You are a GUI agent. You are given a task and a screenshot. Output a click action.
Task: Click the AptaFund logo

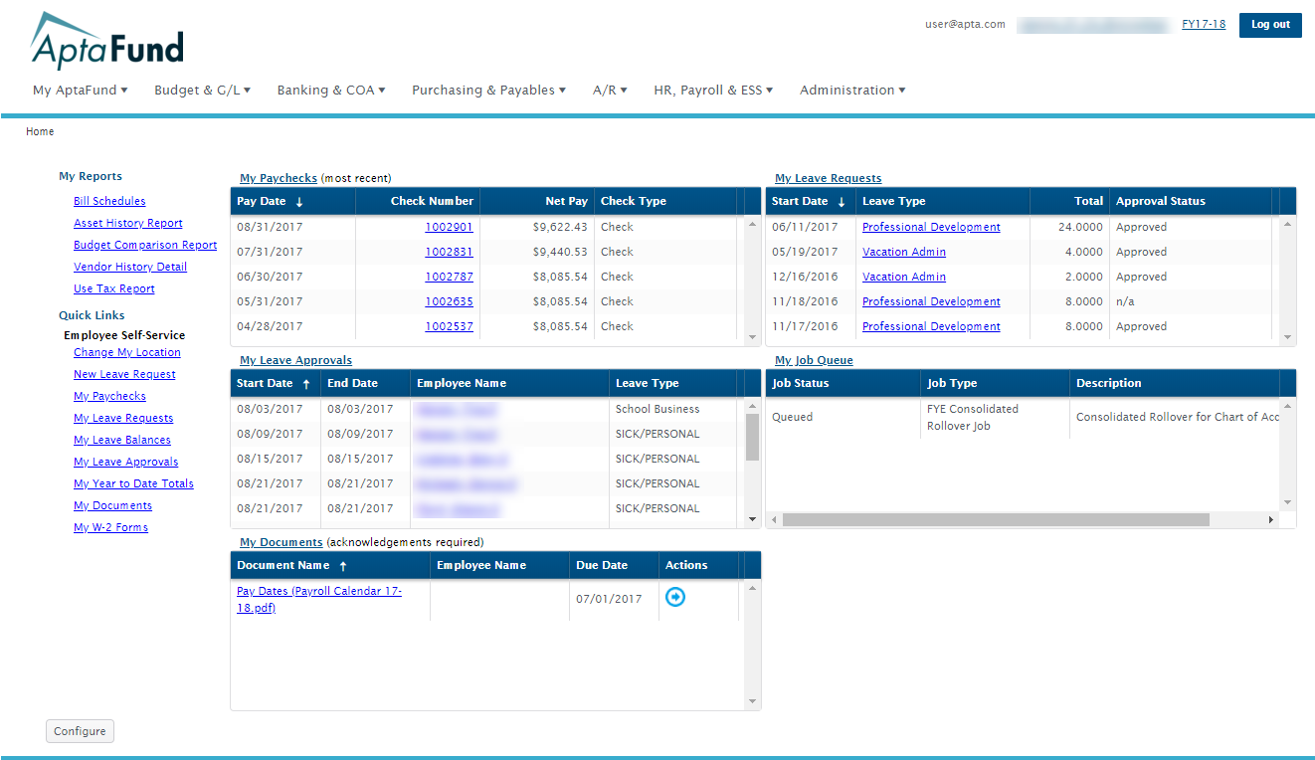(107, 42)
